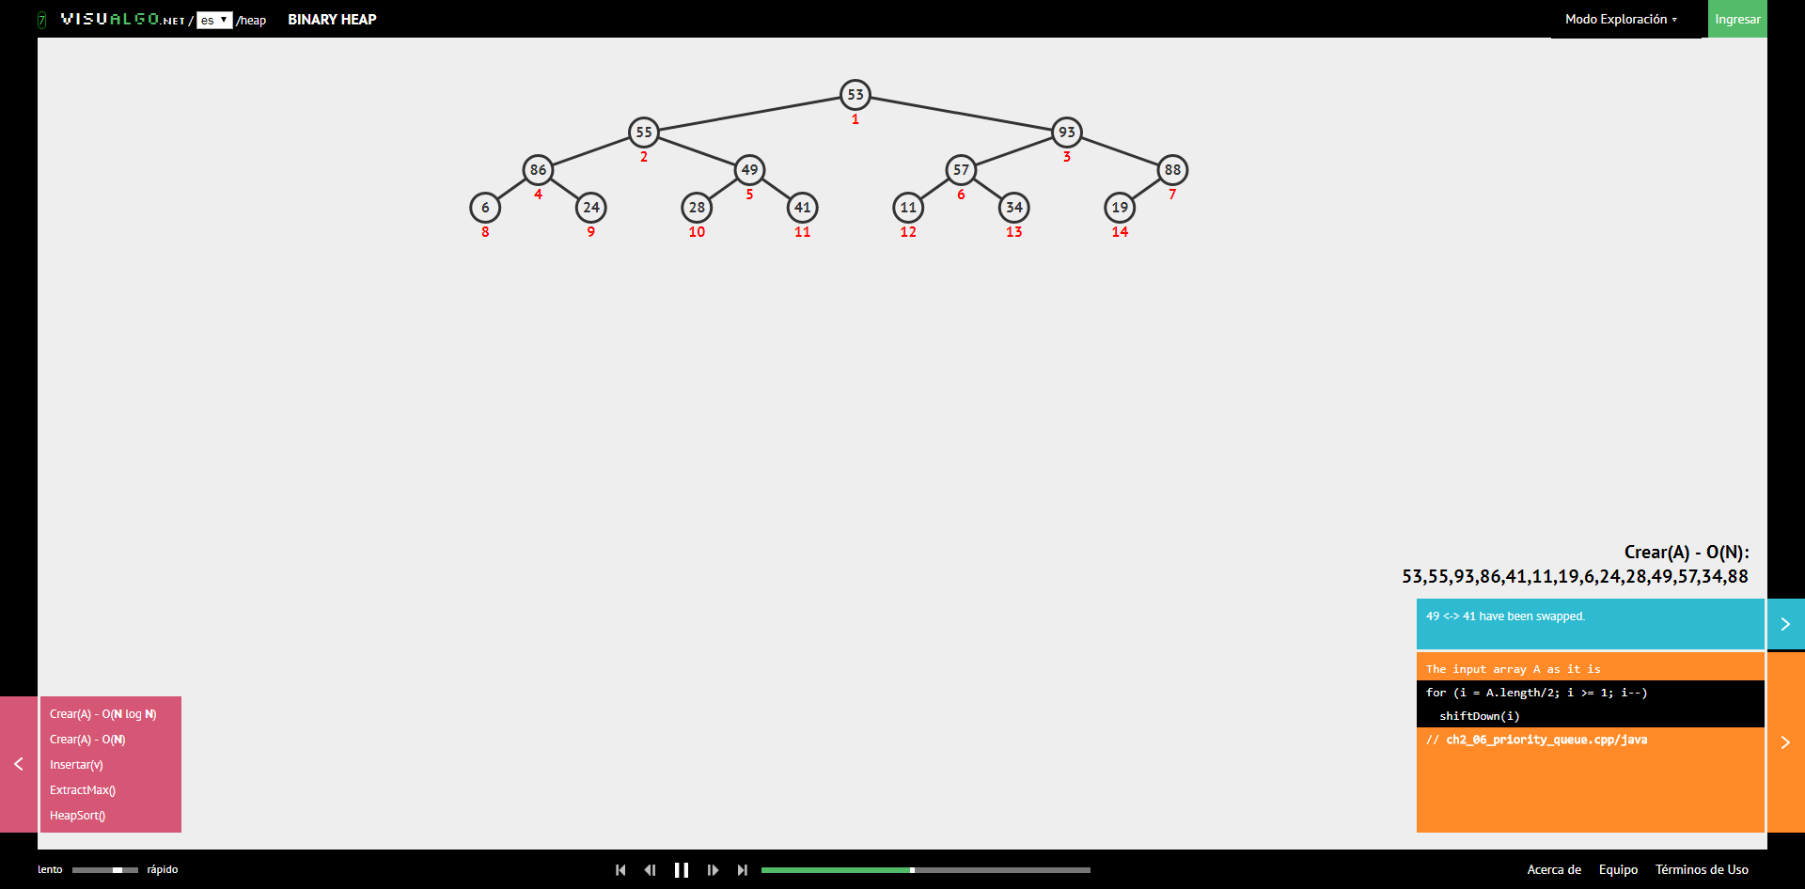1805x889 pixels.
Task: Click the VisuAlgo logo icon
Action: click(x=41, y=20)
